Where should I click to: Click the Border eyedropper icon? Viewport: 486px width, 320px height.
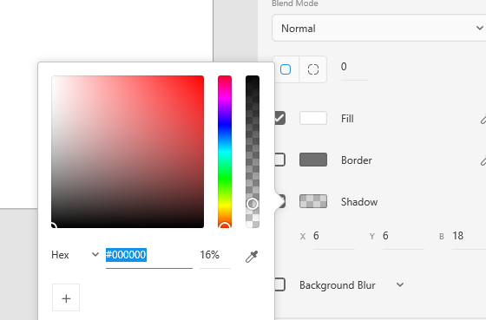483,160
